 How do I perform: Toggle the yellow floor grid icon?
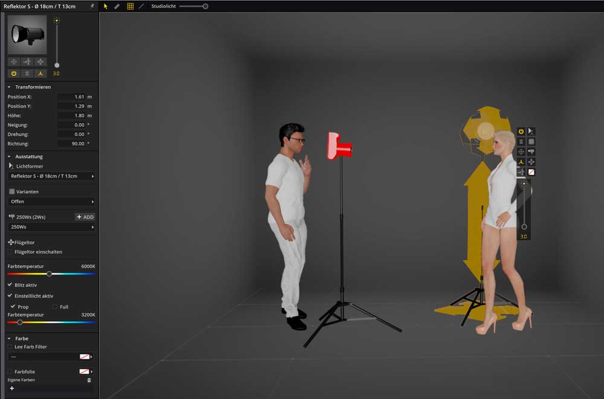click(x=130, y=6)
